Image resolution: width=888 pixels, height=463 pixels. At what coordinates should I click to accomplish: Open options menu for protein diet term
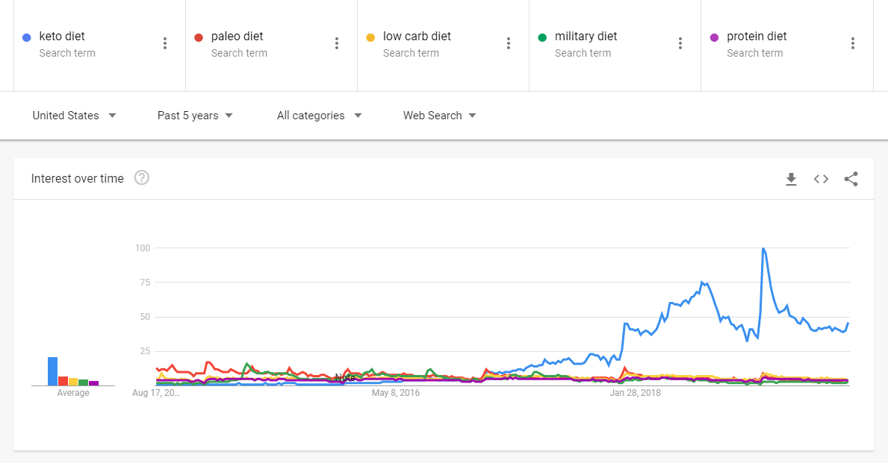pyautogui.click(x=852, y=43)
